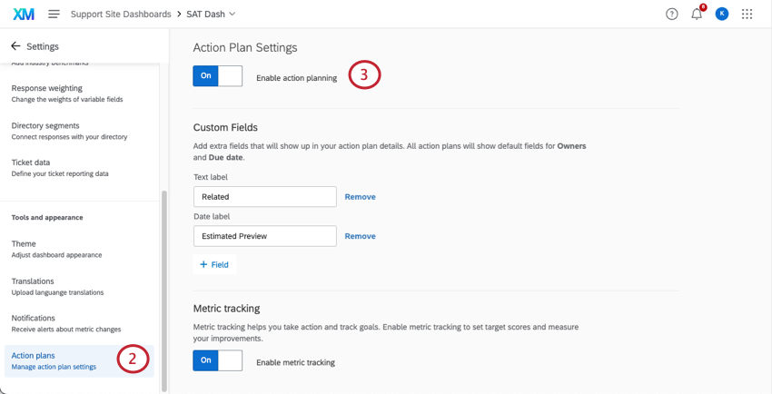The width and height of the screenshot is (772, 394).
Task: Toggle the Enable metric tracking switch
Action: coord(217,360)
